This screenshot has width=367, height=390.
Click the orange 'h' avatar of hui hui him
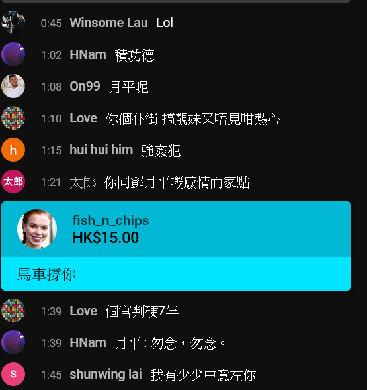point(13,150)
